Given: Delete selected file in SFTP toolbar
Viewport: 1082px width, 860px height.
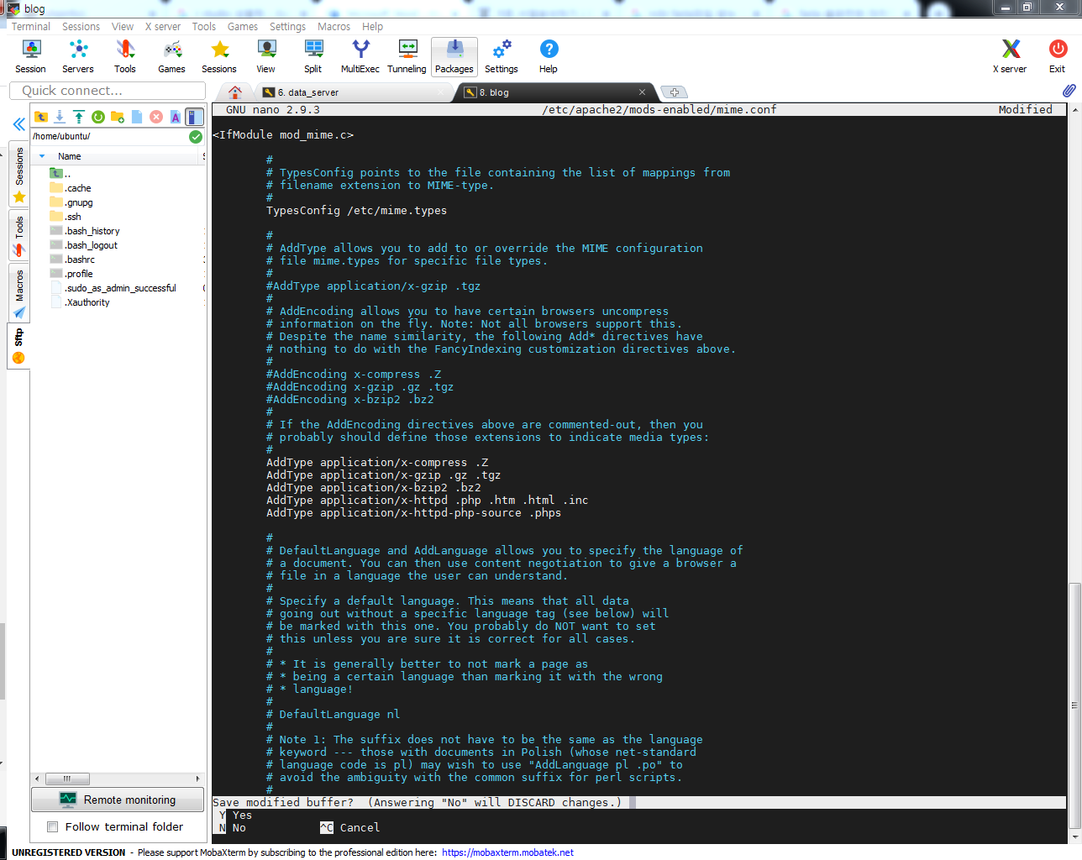Looking at the screenshot, I should tap(156, 117).
